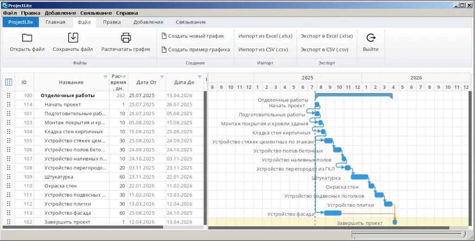Switch to the Главная ribbon tab
Screen dimensions: 475x241
(x=56, y=22)
